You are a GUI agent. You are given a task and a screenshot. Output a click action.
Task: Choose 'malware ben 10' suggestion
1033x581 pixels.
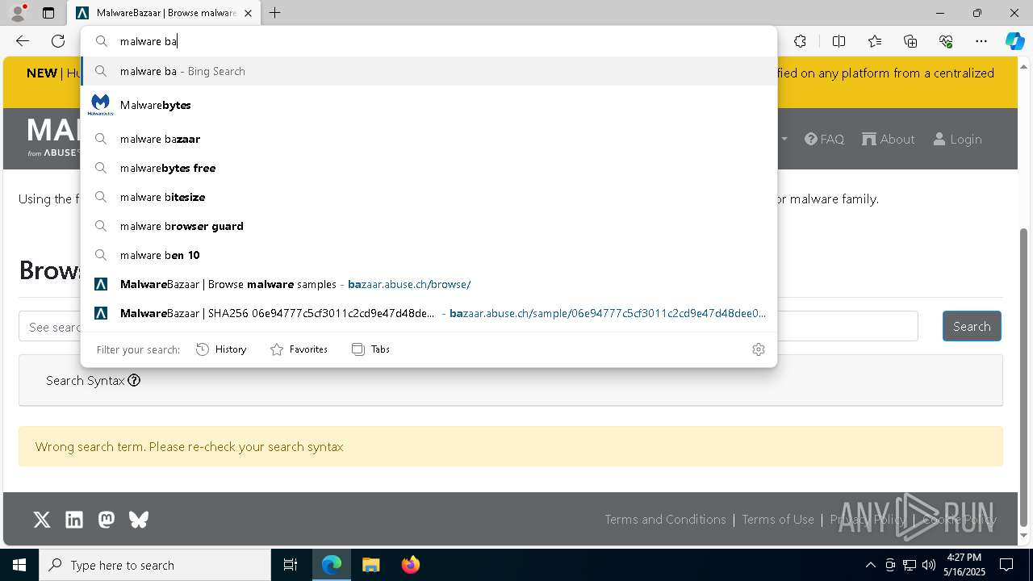click(429, 255)
